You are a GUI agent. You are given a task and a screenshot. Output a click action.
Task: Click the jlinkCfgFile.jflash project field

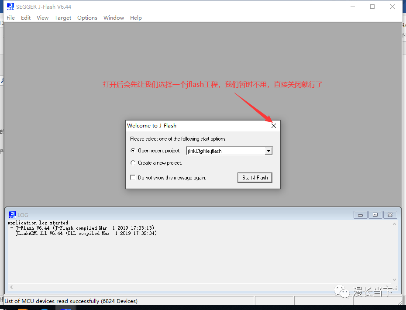225,151
